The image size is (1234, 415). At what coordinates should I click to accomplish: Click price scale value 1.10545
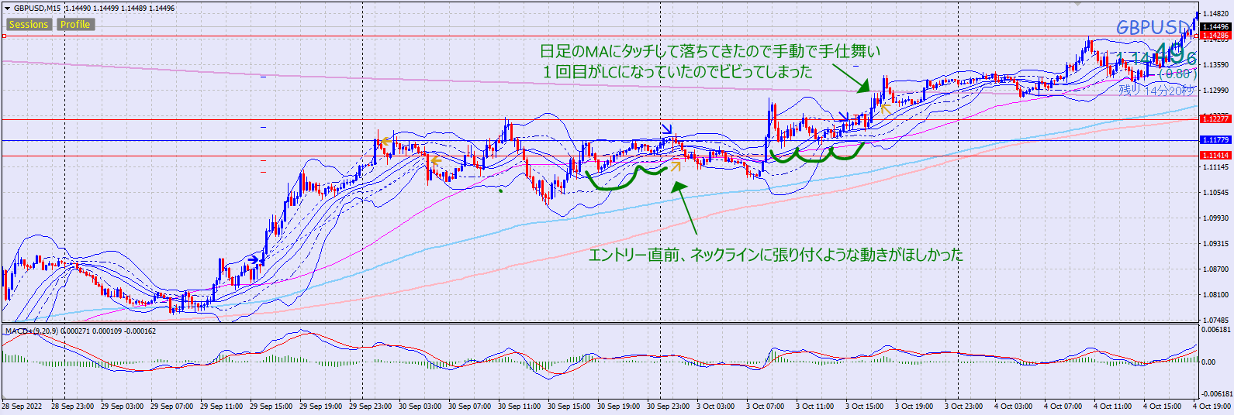[x=1215, y=193]
